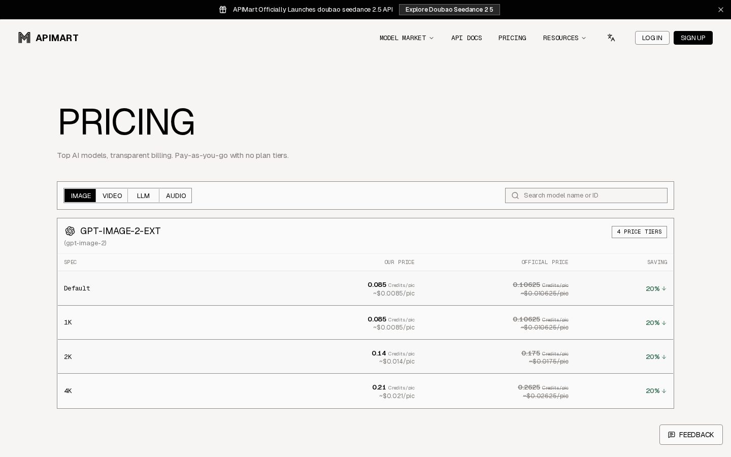Screen dimensions: 731x457
Task: Click the APIMART brand name link
Action: pos(57,38)
